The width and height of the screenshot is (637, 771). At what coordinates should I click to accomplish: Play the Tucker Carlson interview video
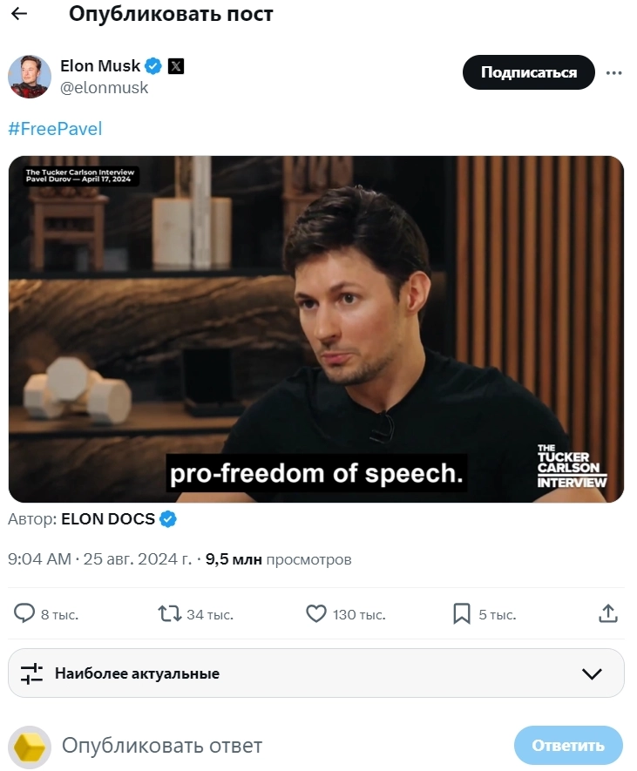click(x=316, y=329)
